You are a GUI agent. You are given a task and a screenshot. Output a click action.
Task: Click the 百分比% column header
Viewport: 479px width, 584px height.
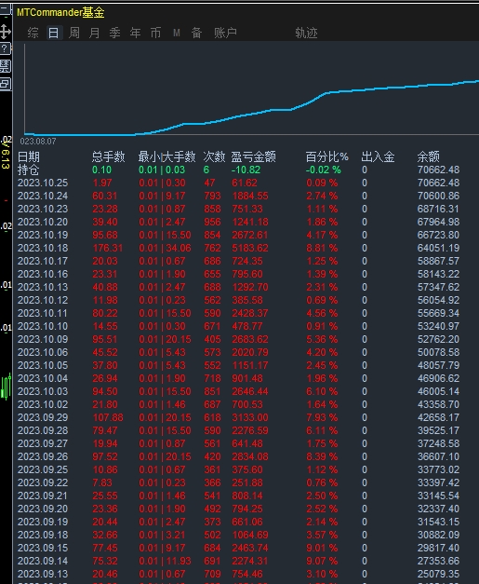(326, 156)
